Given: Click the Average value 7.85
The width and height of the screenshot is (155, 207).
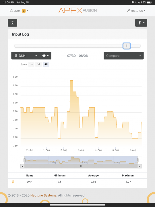Looking at the screenshot, I should tap(93, 182).
